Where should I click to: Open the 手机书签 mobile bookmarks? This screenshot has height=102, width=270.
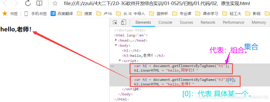tap(36, 14)
